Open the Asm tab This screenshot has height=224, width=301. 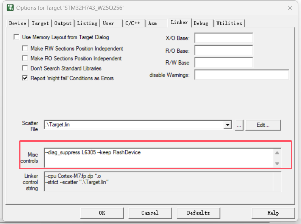156,23
